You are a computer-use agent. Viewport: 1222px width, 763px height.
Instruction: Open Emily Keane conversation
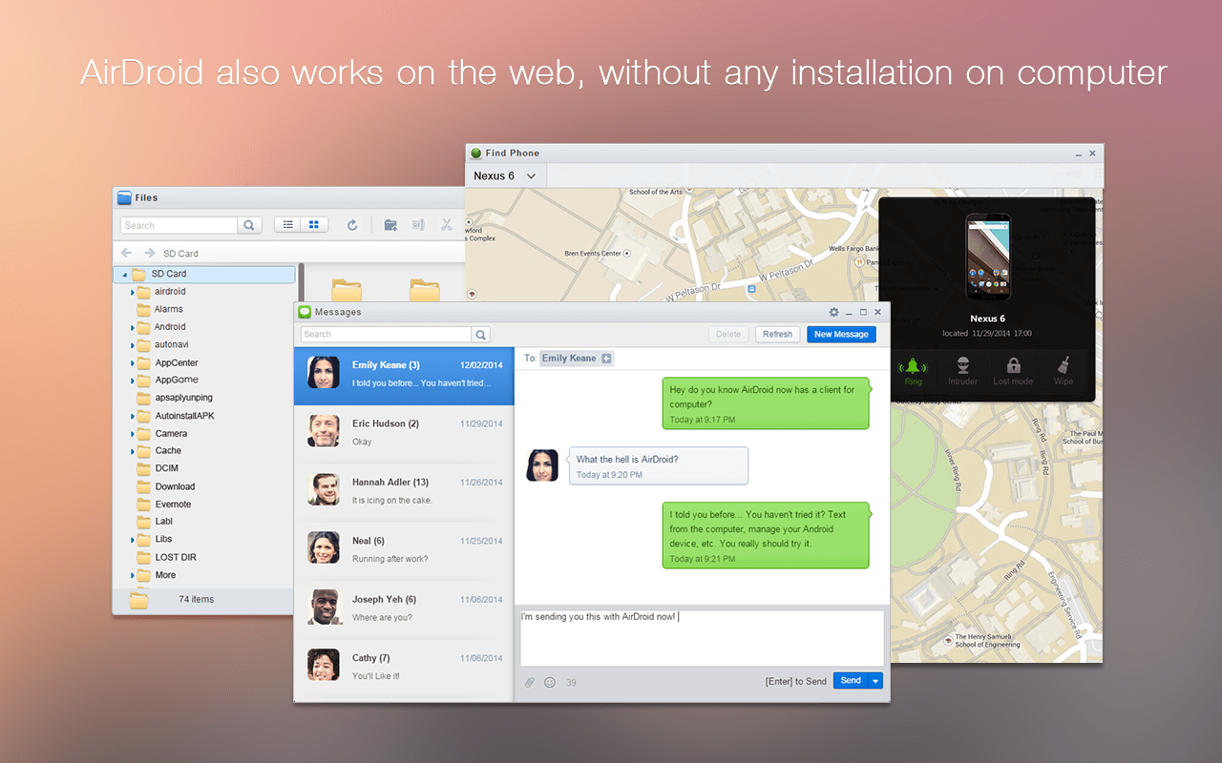[404, 374]
